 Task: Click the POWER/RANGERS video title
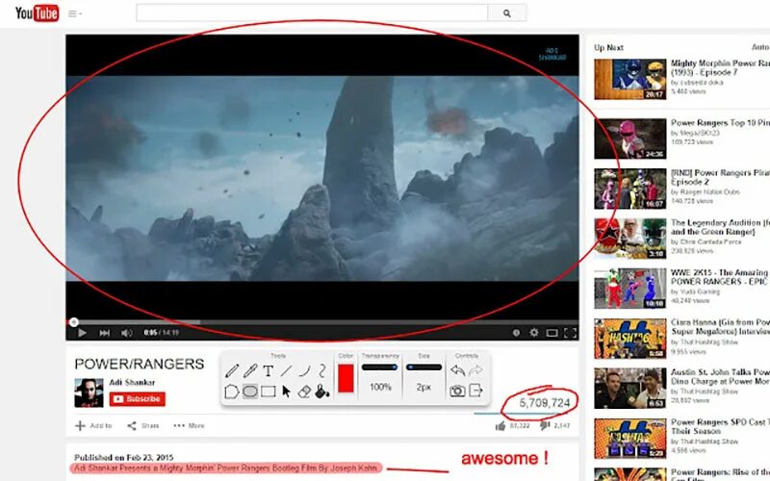click(x=139, y=365)
